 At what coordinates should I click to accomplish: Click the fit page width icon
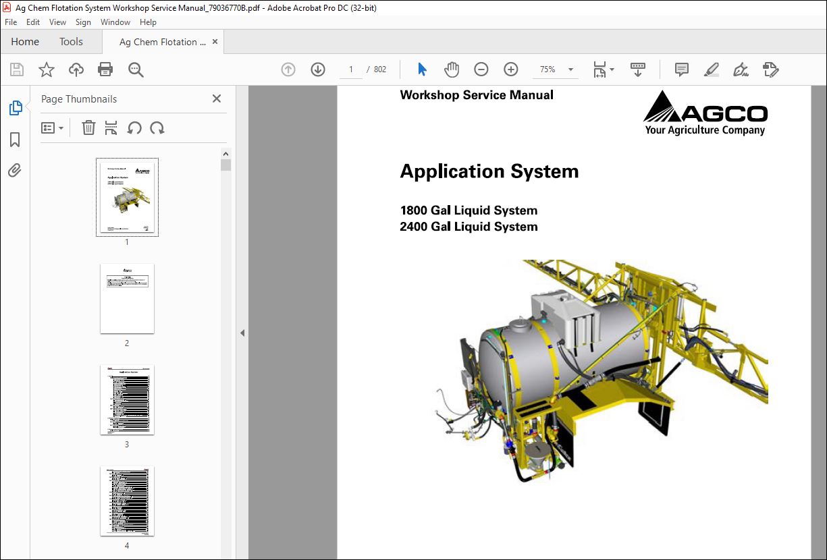click(x=599, y=69)
